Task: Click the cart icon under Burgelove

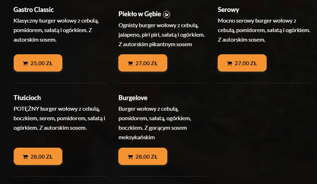Action: (130, 157)
